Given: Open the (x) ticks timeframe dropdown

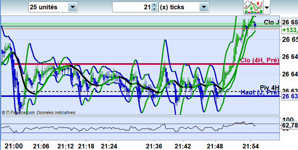Looking at the screenshot, I should point(184,7).
